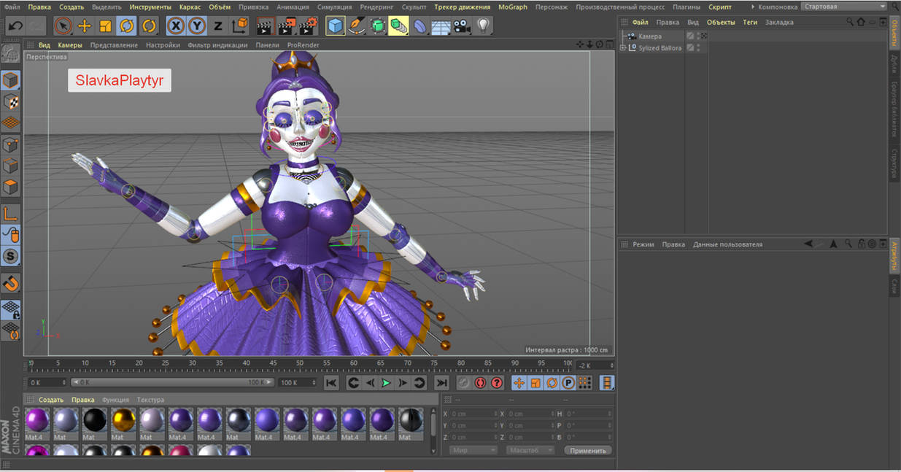Activate the Rotate tool

pos(125,26)
